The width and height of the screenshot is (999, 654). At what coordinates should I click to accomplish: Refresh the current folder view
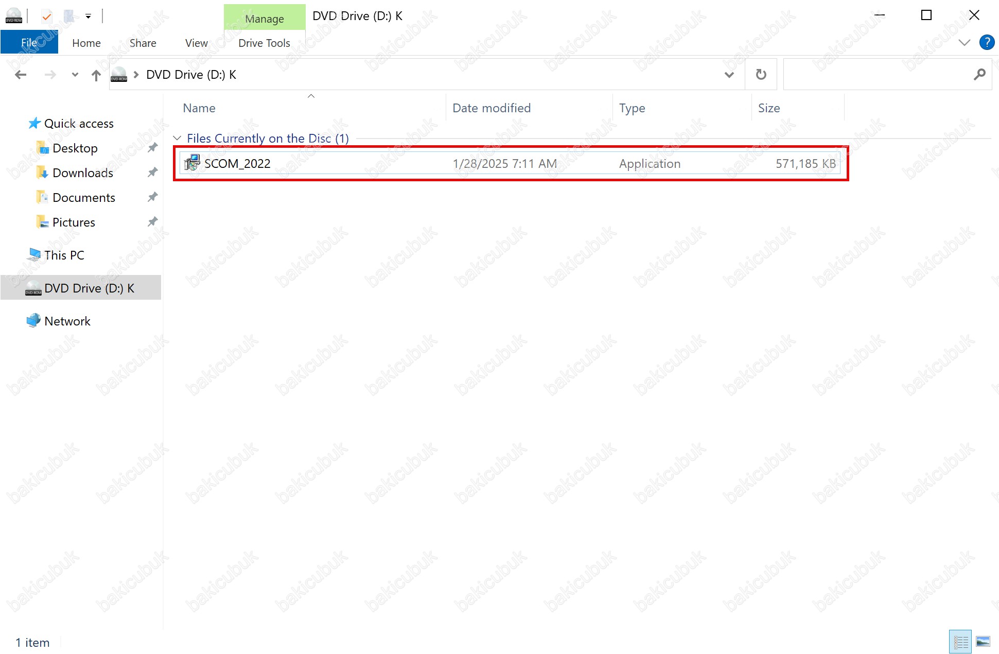pos(761,75)
